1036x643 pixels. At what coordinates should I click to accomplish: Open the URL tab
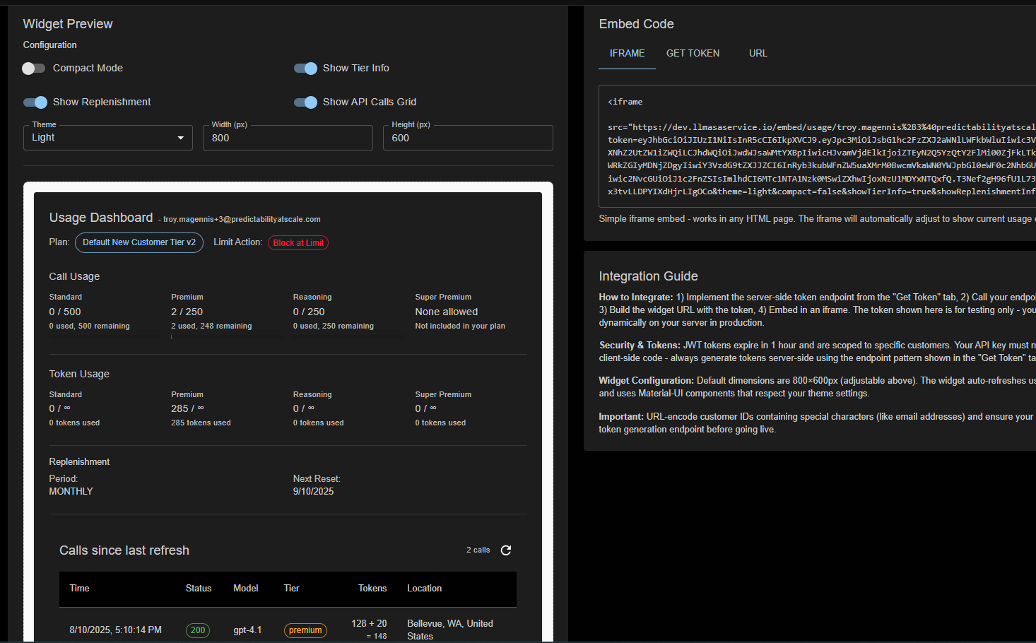coord(758,54)
